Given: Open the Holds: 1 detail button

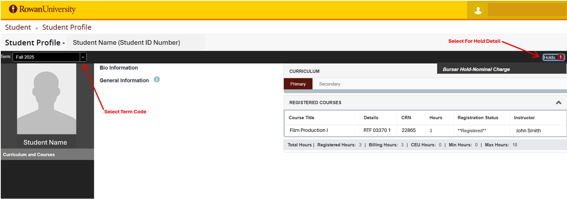Looking at the screenshot, I should (x=553, y=57).
